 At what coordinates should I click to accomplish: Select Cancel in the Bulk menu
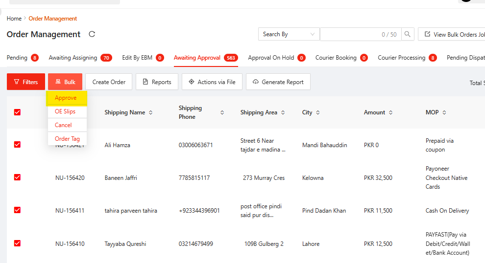pyautogui.click(x=63, y=125)
